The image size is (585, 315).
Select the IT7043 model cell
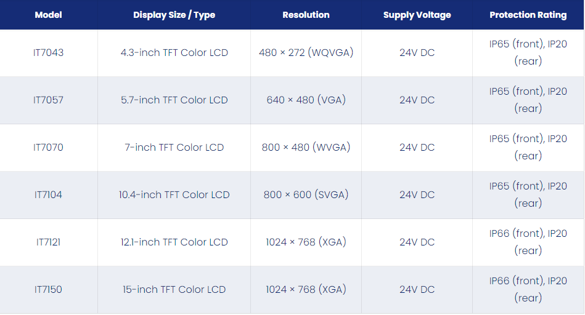[x=49, y=52]
